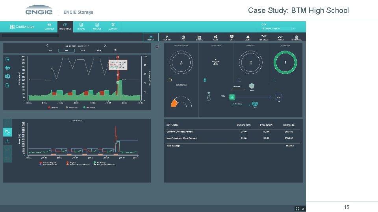
Task: Click the share nodes toolbar icon
Action: (215, 37)
